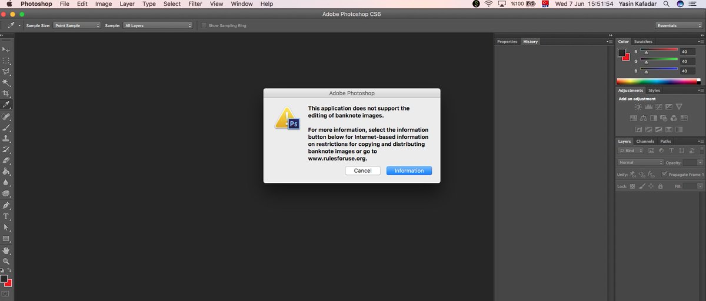Select the Brush tool

pyautogui.click(x=6, y=128)
